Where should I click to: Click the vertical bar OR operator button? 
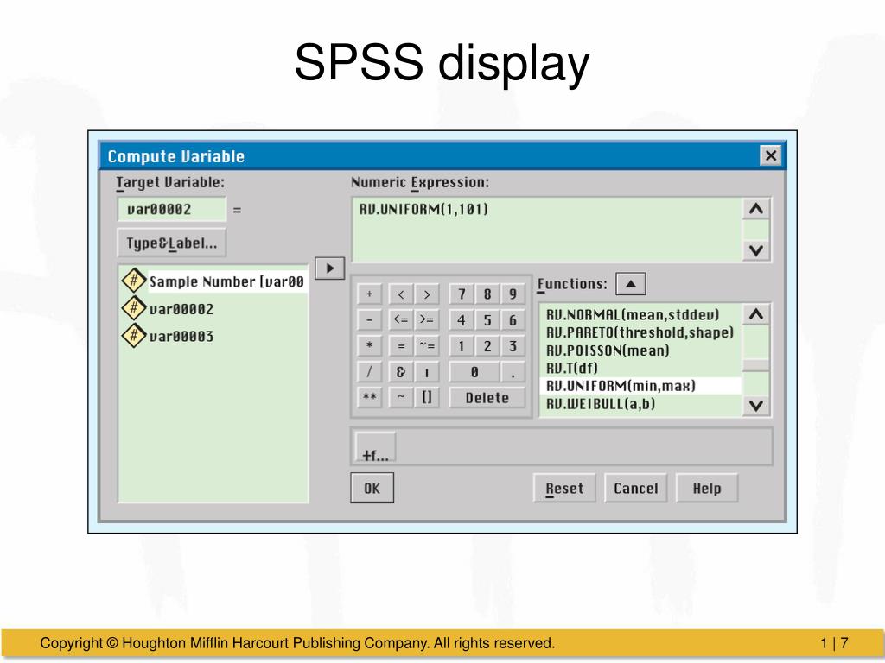pos(427,371)
